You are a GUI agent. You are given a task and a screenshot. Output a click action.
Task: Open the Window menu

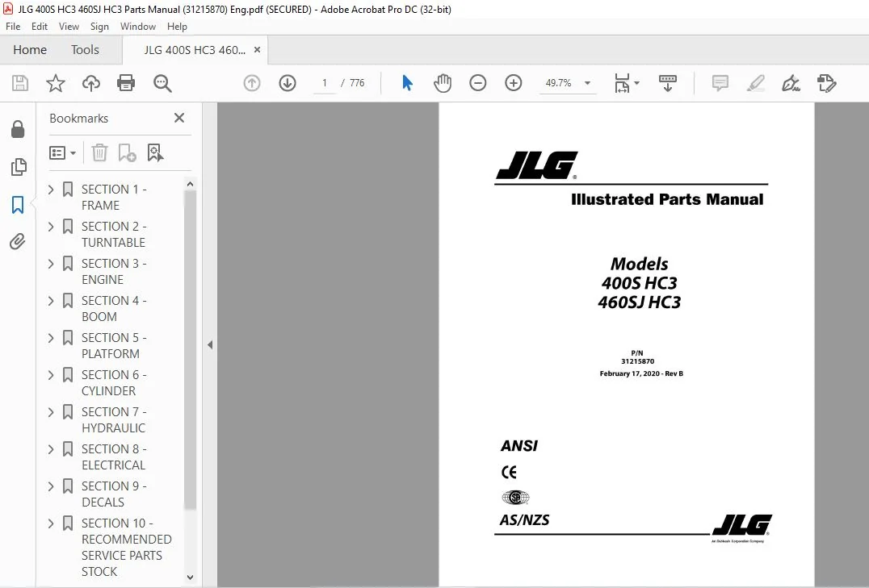(138, 26)
